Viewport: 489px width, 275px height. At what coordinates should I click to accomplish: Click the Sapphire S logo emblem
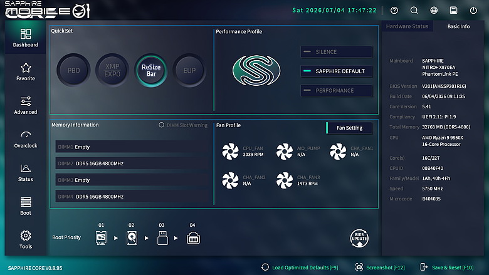pos(256,70)
